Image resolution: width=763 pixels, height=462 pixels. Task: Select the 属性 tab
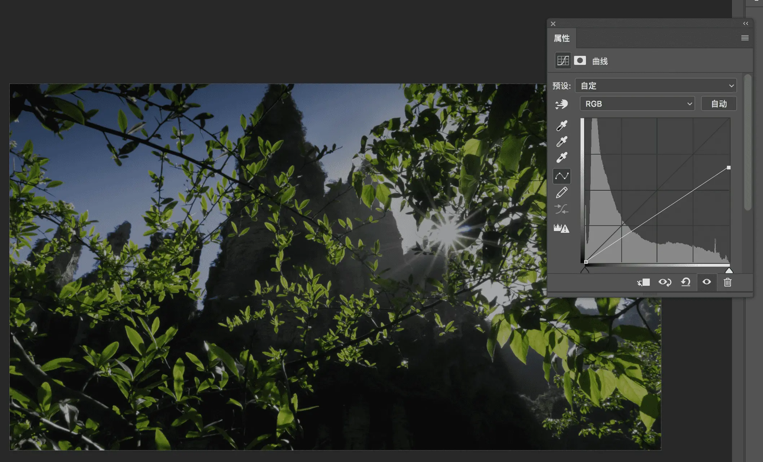pyautogui.click(x=561, y=38)
